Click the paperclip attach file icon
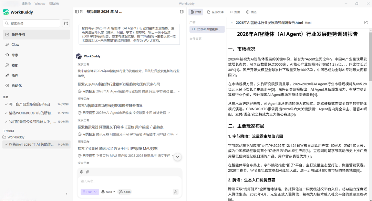The width and height of the screenshot is (372, 201). (87, 172)
